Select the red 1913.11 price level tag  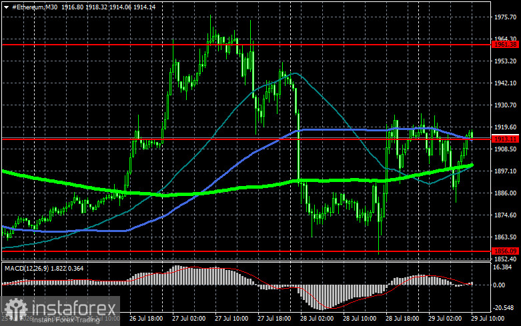tap(506, 139)
